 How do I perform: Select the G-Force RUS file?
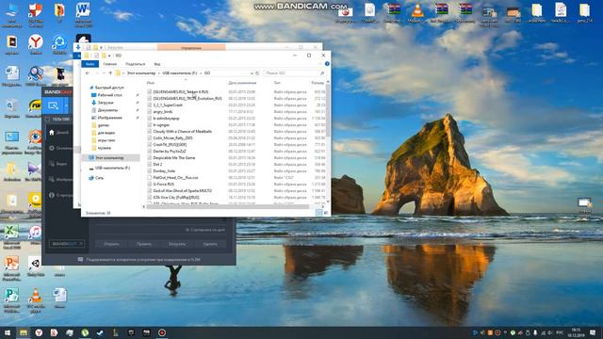163,185
